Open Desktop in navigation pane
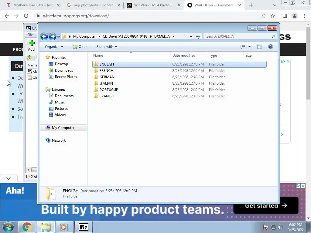This screenshot has width=311, height=233. (61, 64)
